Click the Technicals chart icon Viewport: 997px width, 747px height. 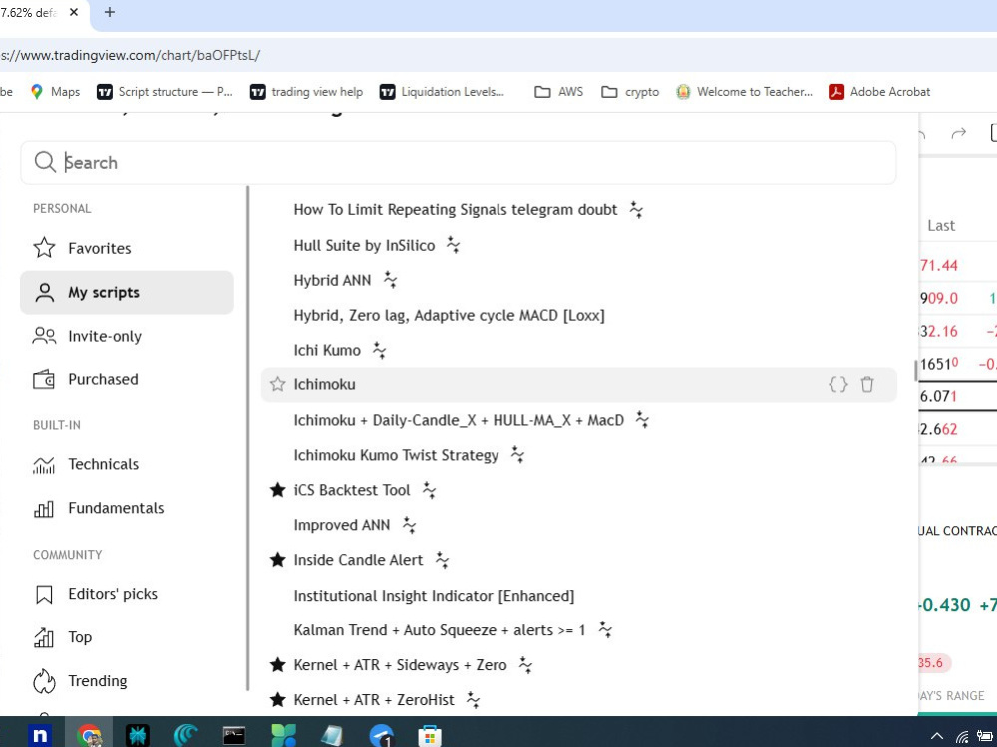[44, 465]
